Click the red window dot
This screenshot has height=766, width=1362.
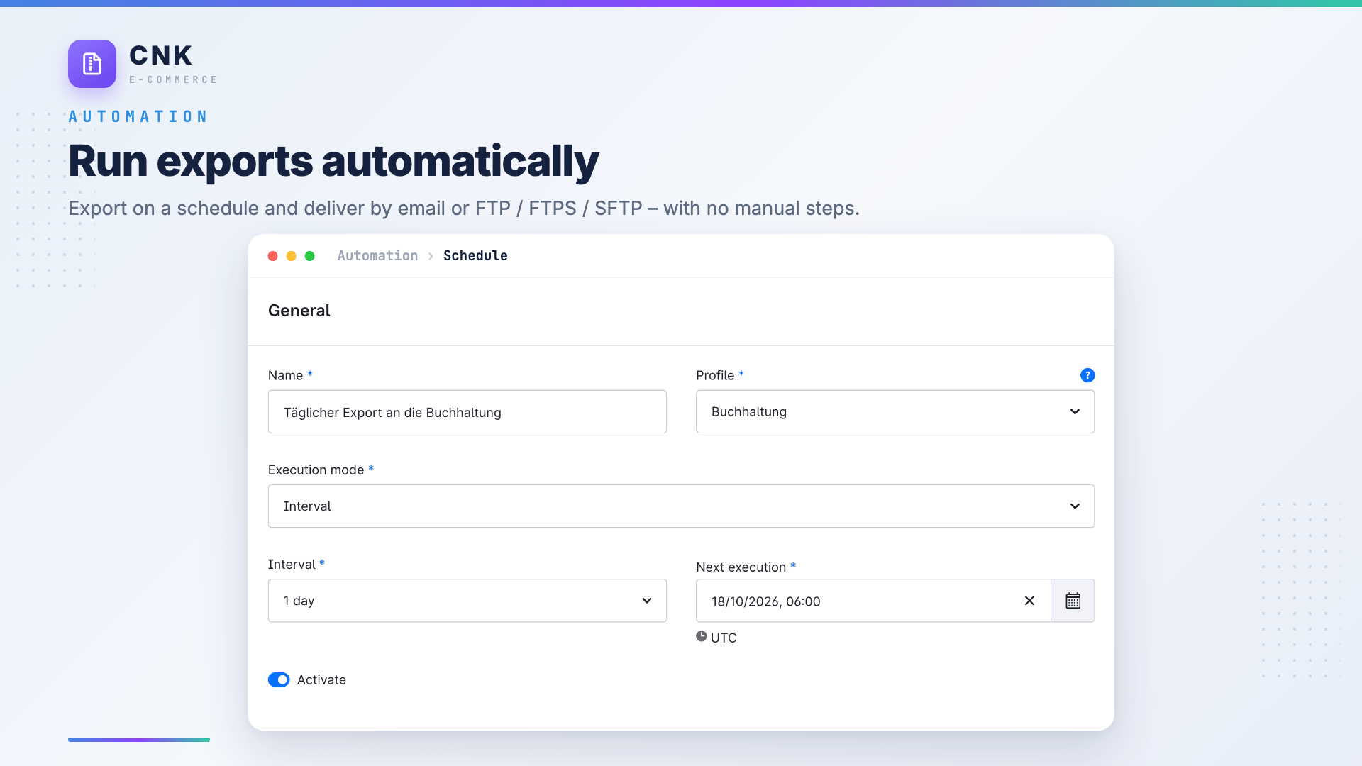coord(272,256)
